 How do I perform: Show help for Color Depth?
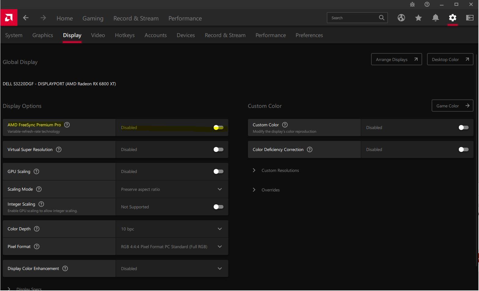[x=37, y=229]
